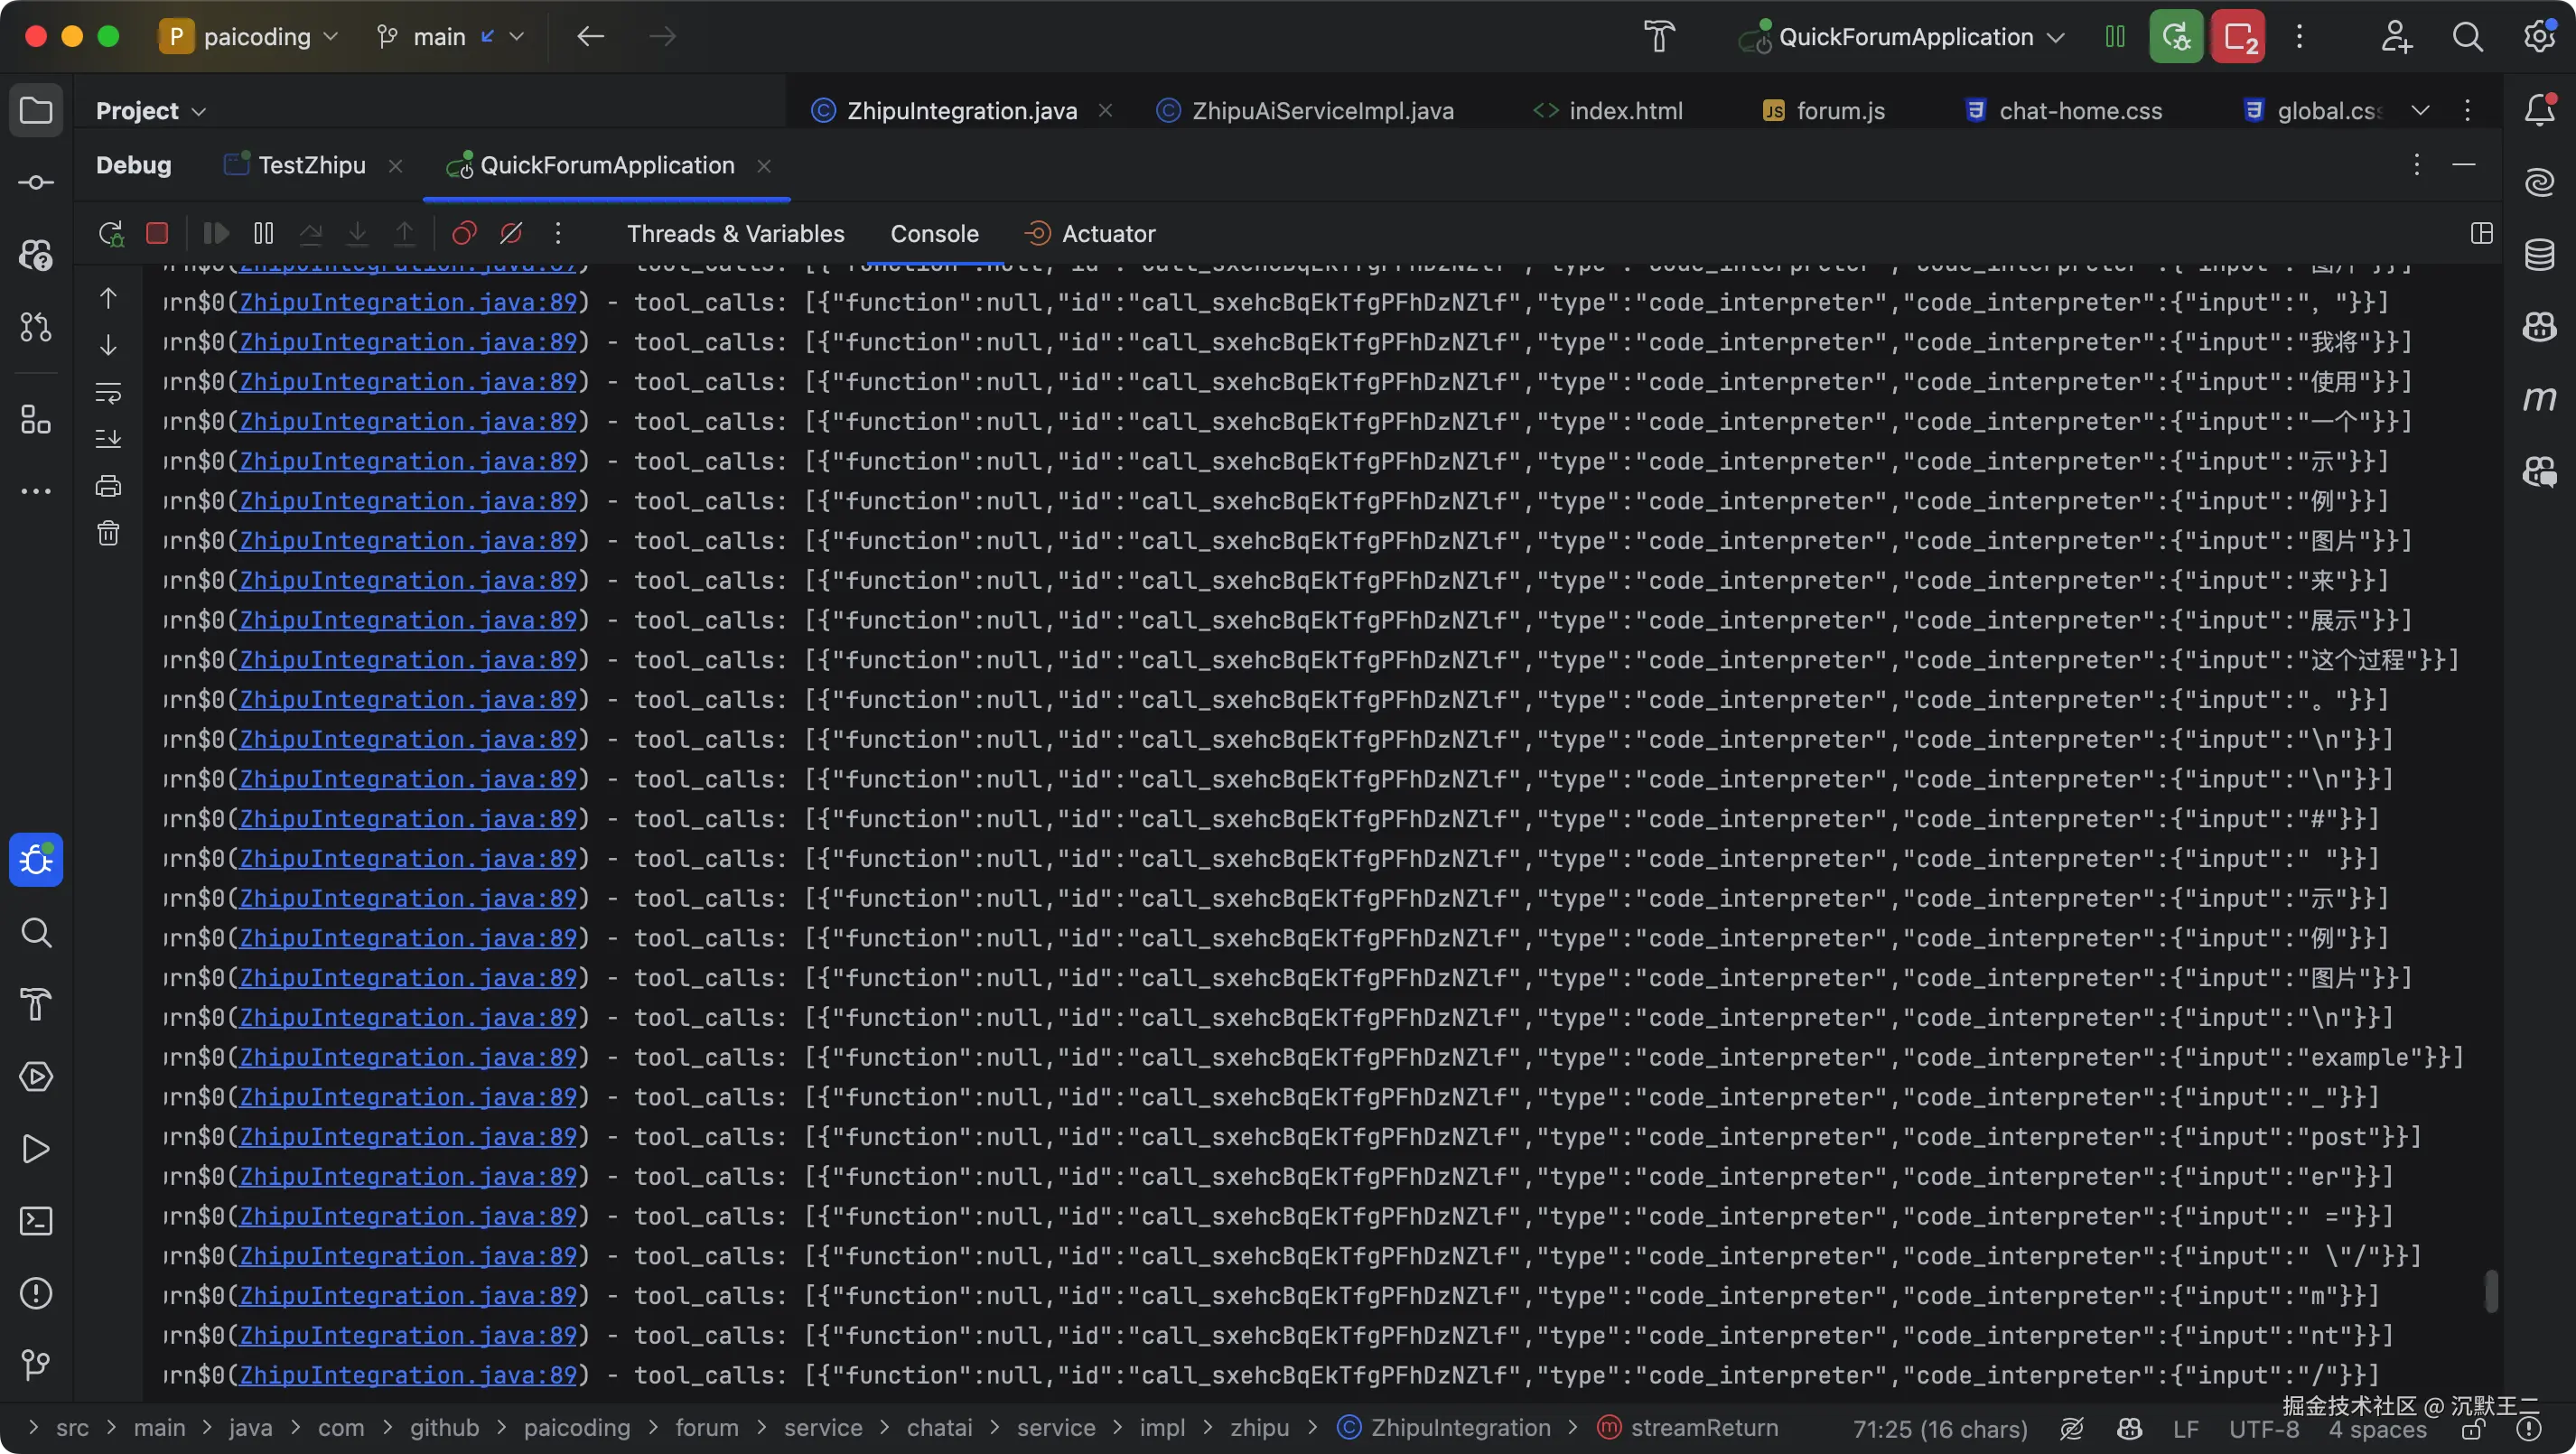The height and width of the screenshot is (1454, 2576).
Task: Click the streamReturn breadcrumb item
Action: tap(1703, 1428)
